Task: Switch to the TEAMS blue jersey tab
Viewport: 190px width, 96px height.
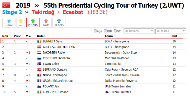Action: point(59,23)
